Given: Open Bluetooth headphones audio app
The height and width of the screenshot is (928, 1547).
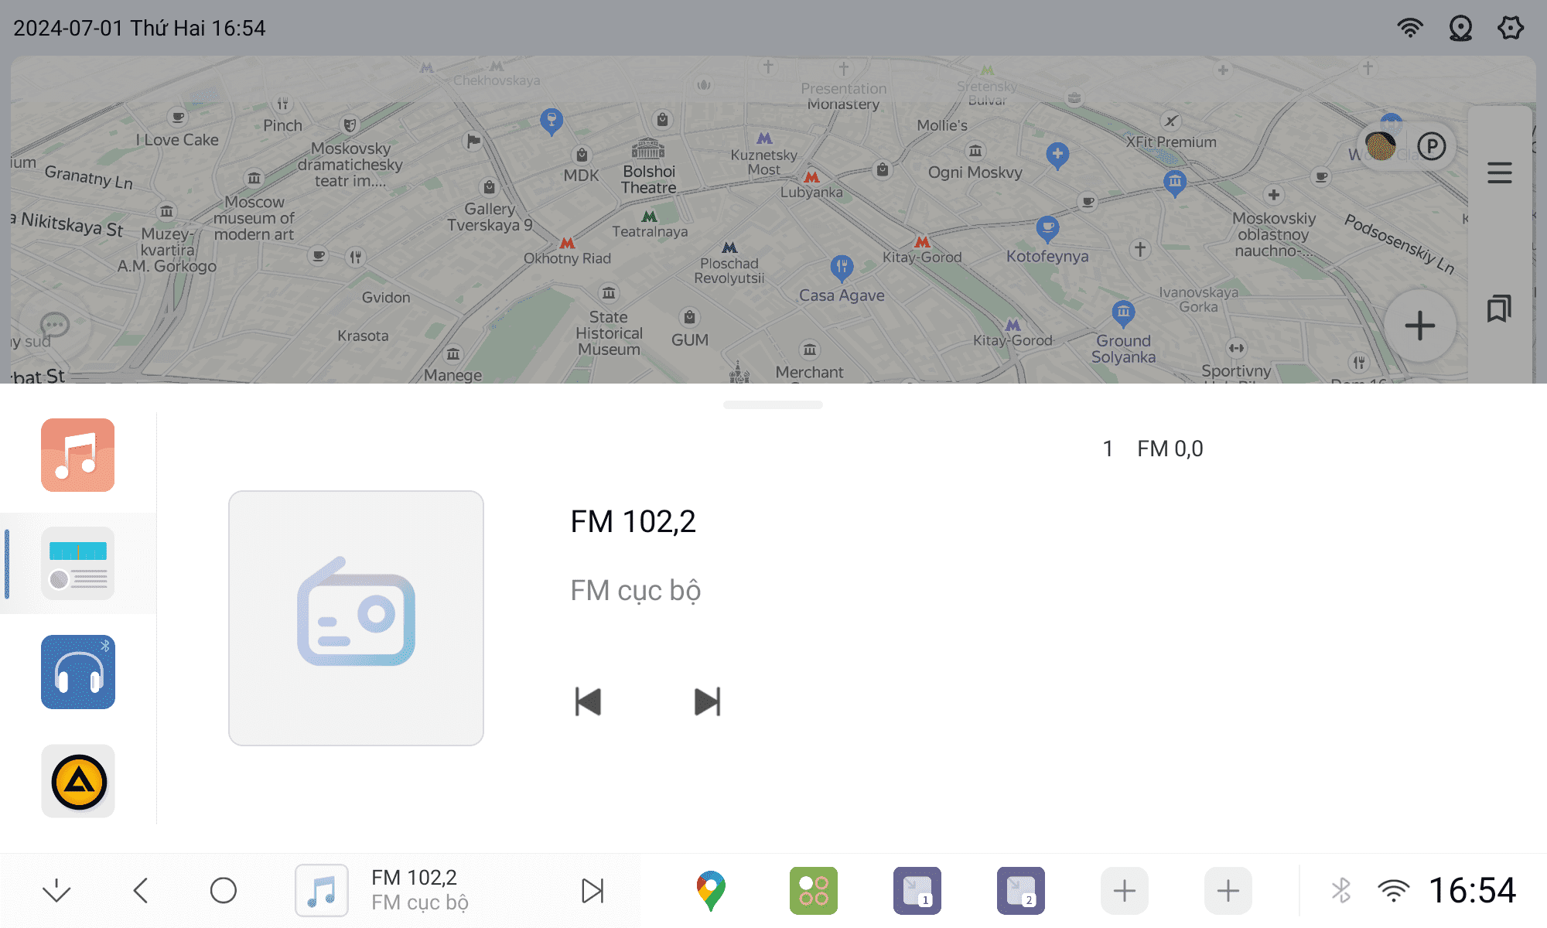Looking at the screenshot, I should point(77,671).
